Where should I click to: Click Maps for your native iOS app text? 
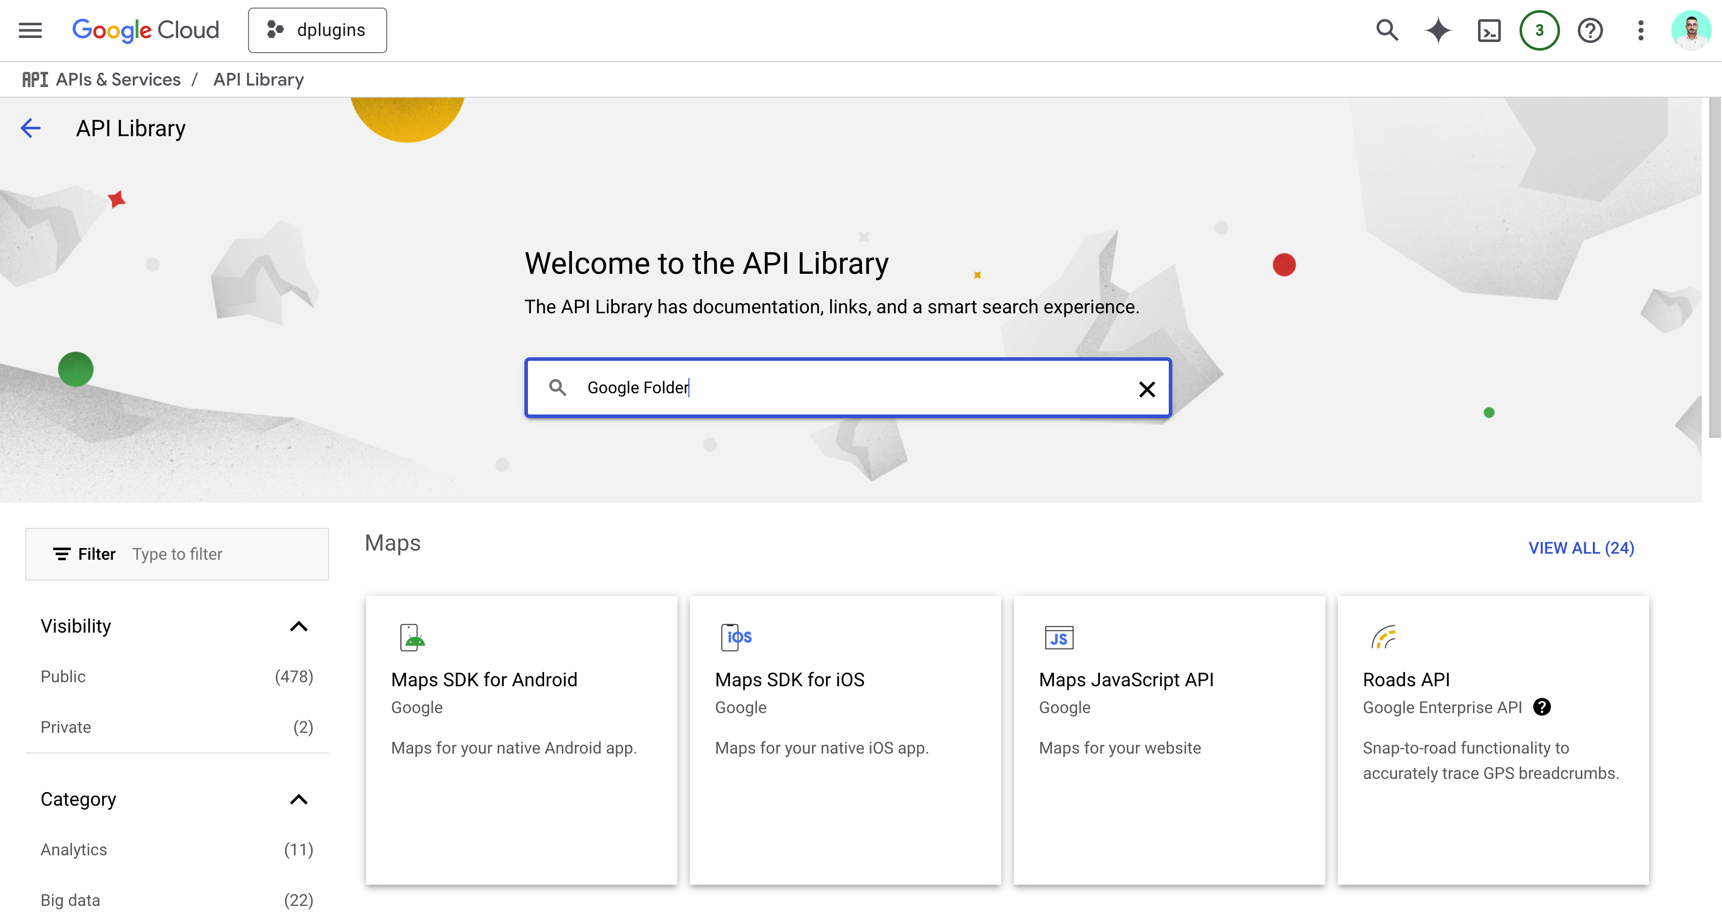822,747
